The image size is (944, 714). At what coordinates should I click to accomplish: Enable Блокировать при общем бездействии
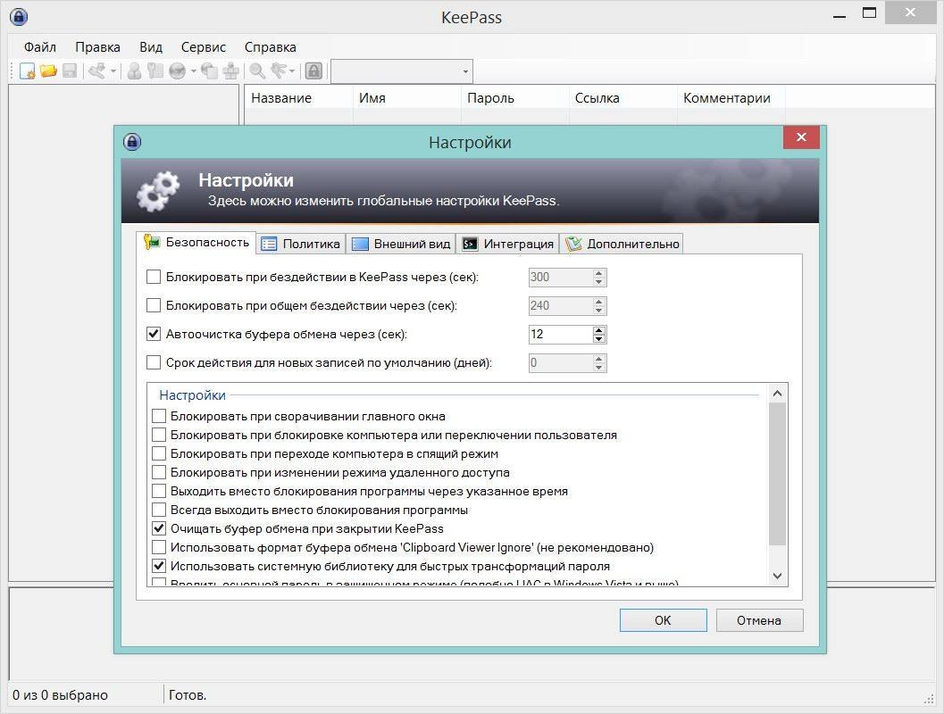click(154, 305)
